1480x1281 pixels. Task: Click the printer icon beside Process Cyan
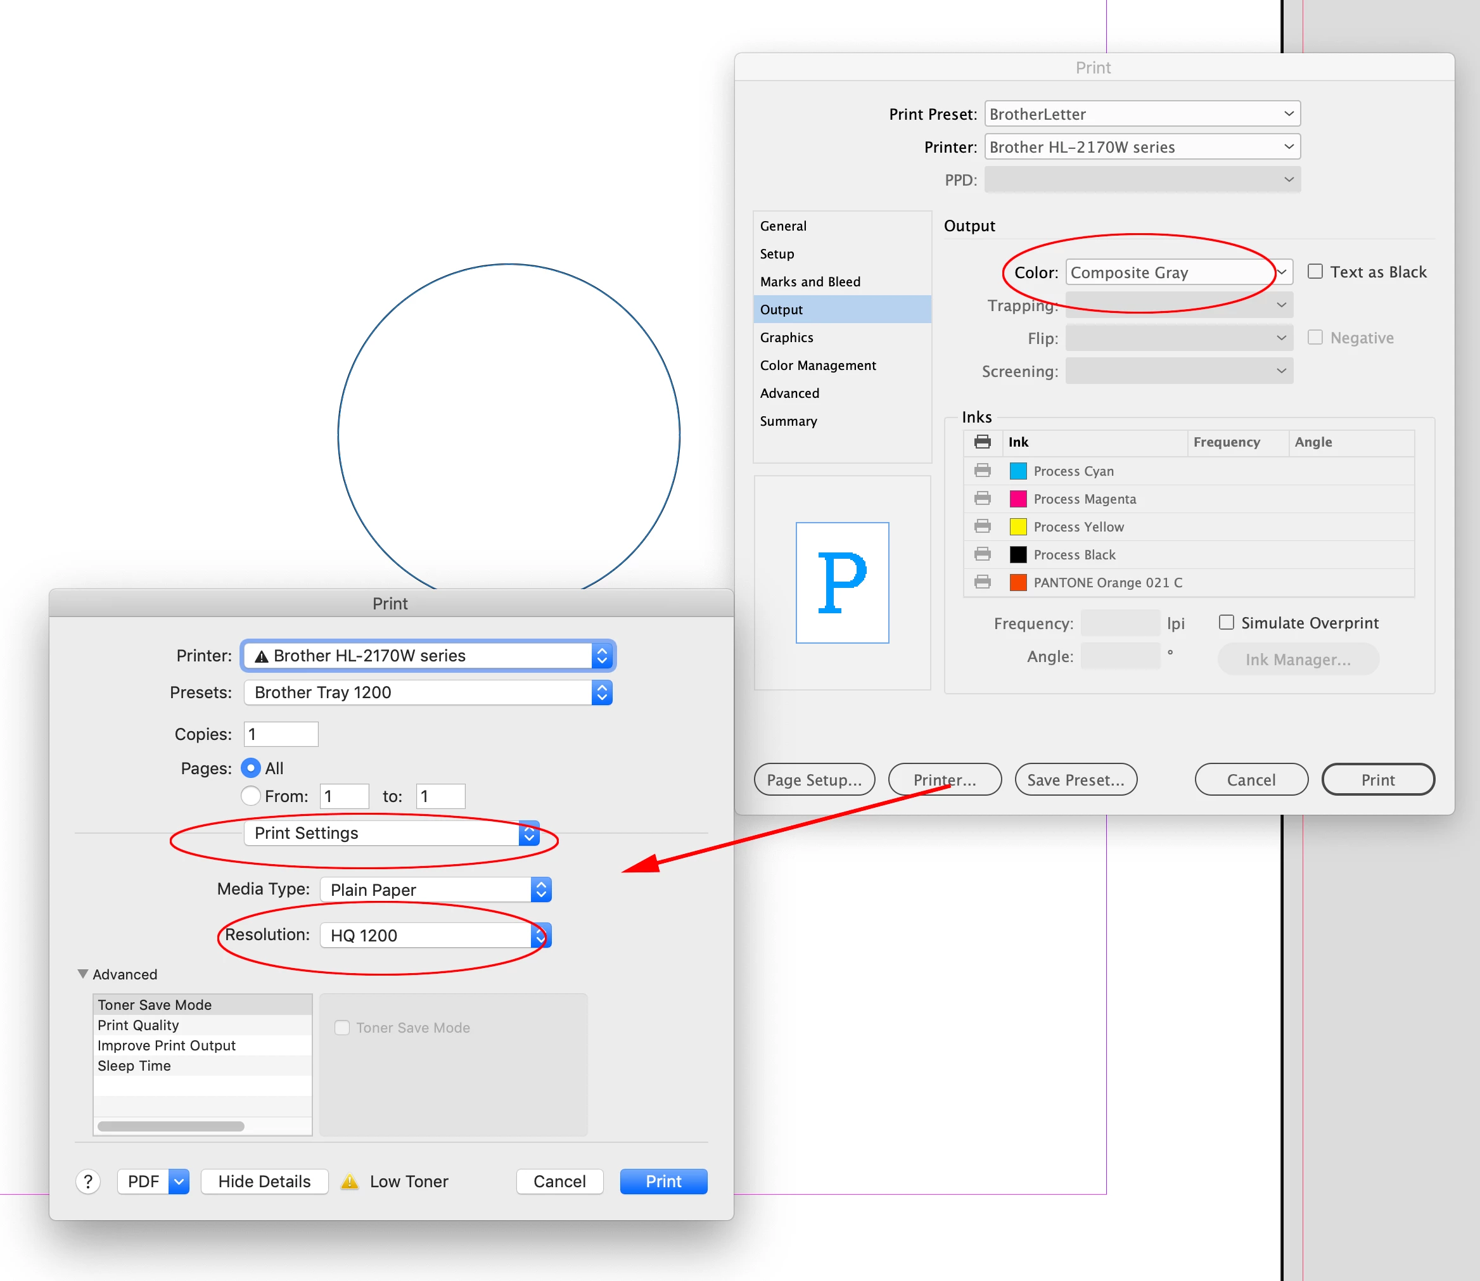coord(983,470)
